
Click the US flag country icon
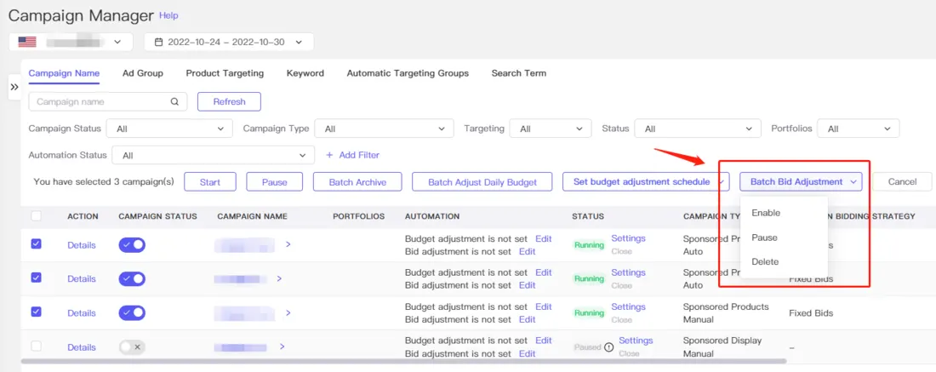tap(27, 42)
